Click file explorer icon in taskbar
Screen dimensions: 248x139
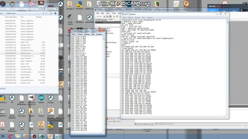[18, 136]
